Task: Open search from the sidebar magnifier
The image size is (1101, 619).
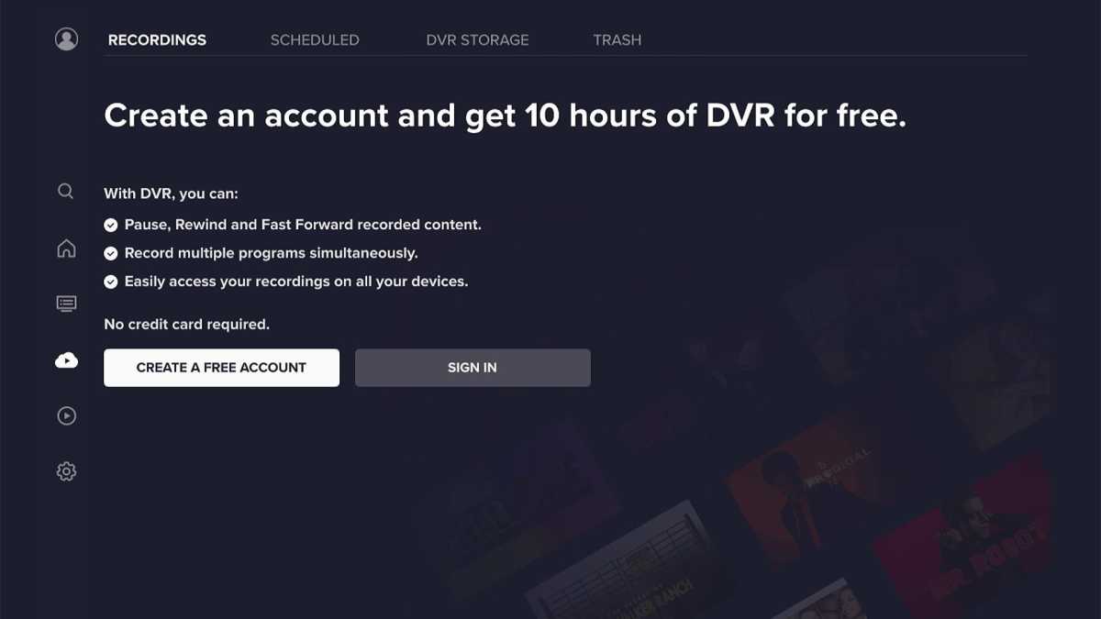Action: 66,192
